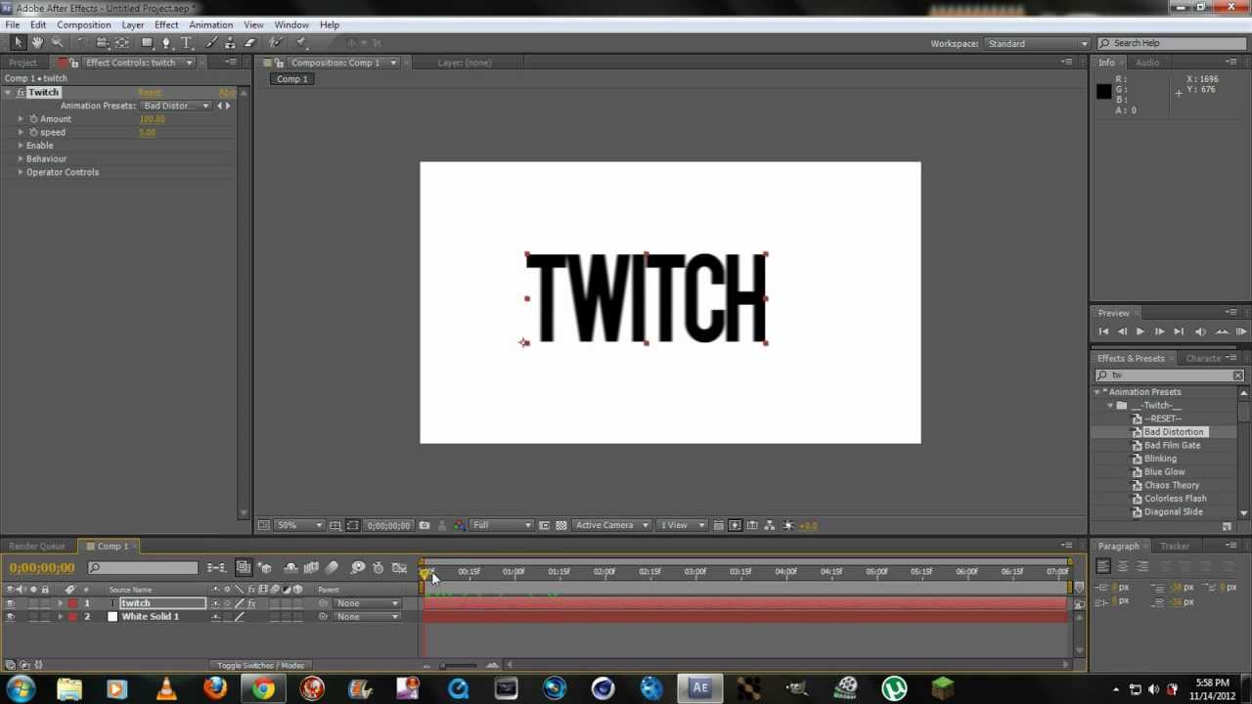
Task: Toggle the transparency grid in viewer
Action: coord(561,525)
